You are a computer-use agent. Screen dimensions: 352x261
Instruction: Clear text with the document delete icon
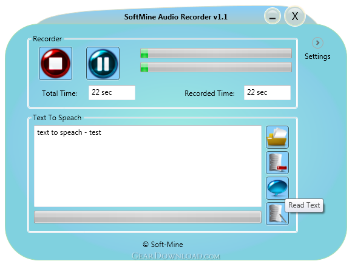(277, 163)
